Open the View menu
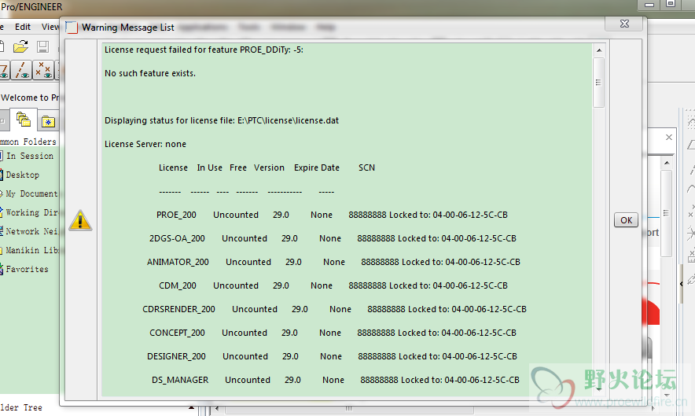695x416 pixels. click(50, 27)
